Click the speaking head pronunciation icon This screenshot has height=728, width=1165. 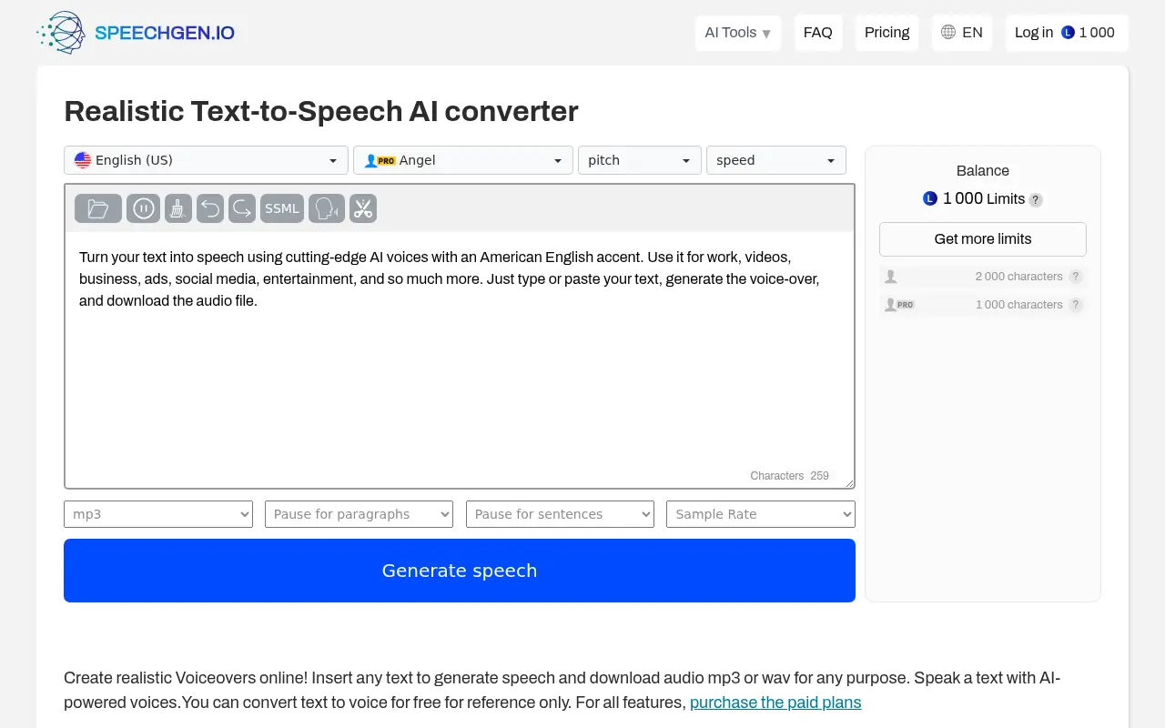(x=326, y=207)
